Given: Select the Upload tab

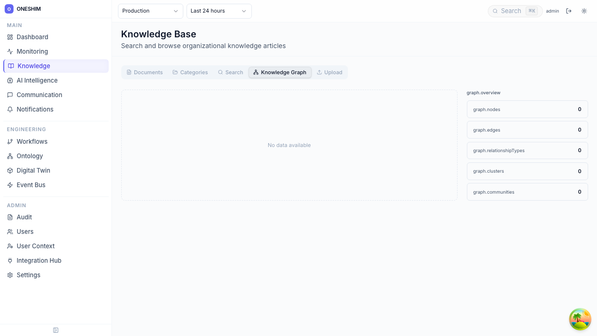Looking at the screenshot, I should pyautogui.click(x=329, y=72).
